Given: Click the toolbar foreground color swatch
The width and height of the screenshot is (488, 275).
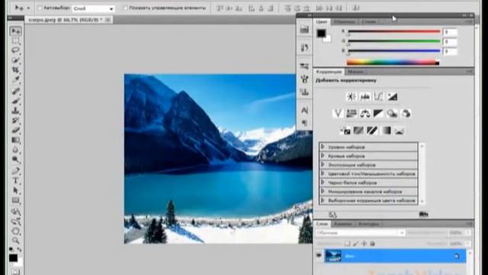Looking at the screenshot, I should (x=13, y=258).
